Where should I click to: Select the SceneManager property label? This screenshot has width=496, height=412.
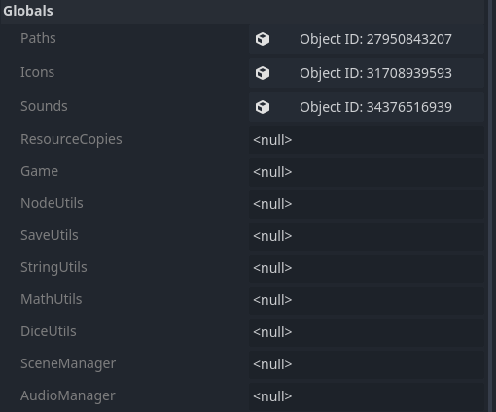(x=68, y=363)
